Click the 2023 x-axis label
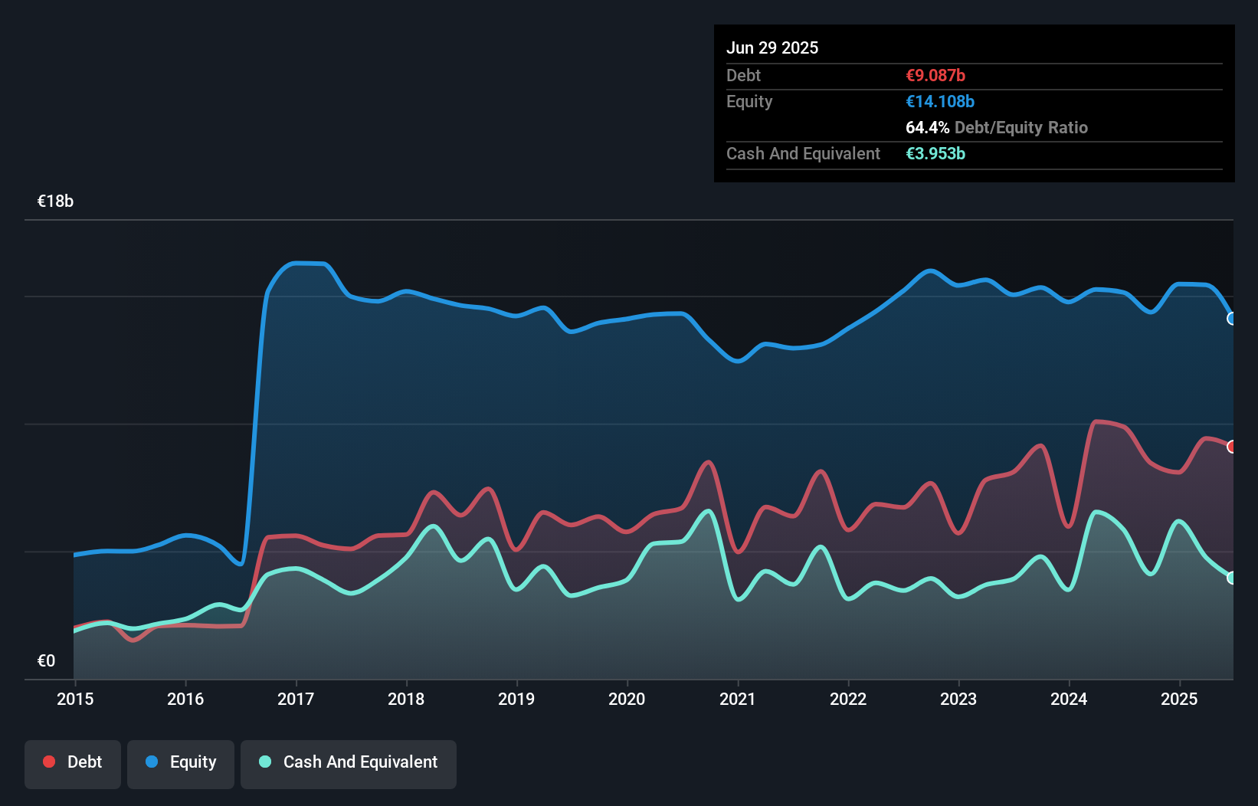 958,699
